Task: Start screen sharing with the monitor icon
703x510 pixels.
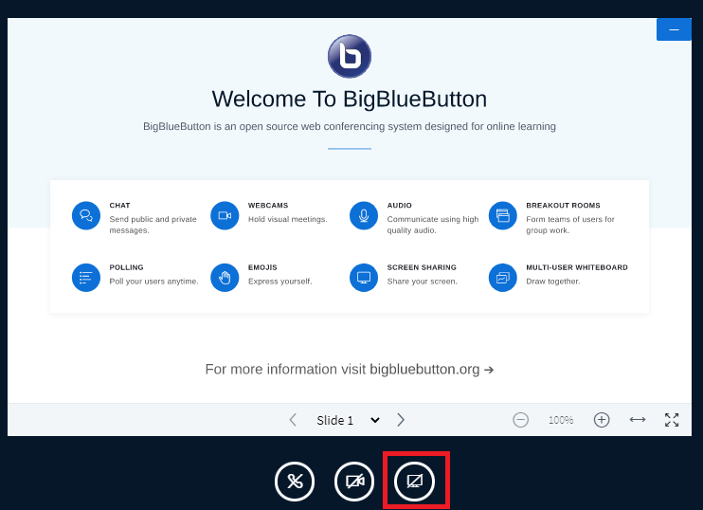Action: coord(414,482)
